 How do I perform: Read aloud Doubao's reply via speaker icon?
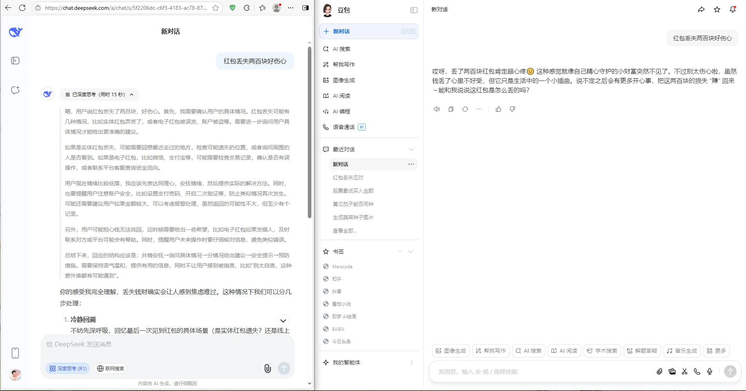click(437, 109)
